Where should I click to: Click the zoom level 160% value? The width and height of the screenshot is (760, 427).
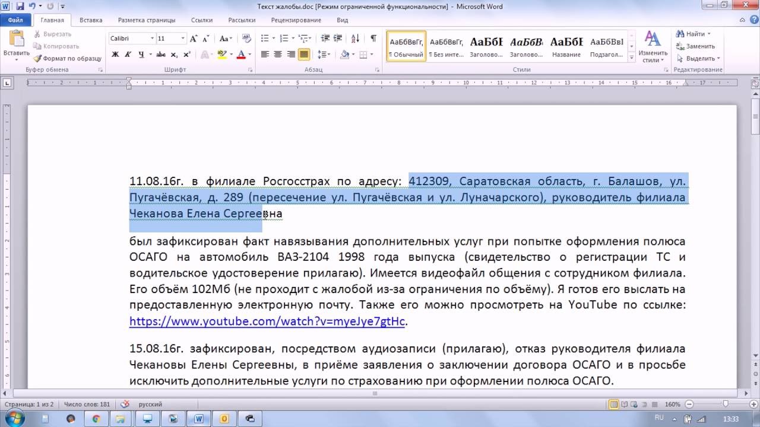673,404
